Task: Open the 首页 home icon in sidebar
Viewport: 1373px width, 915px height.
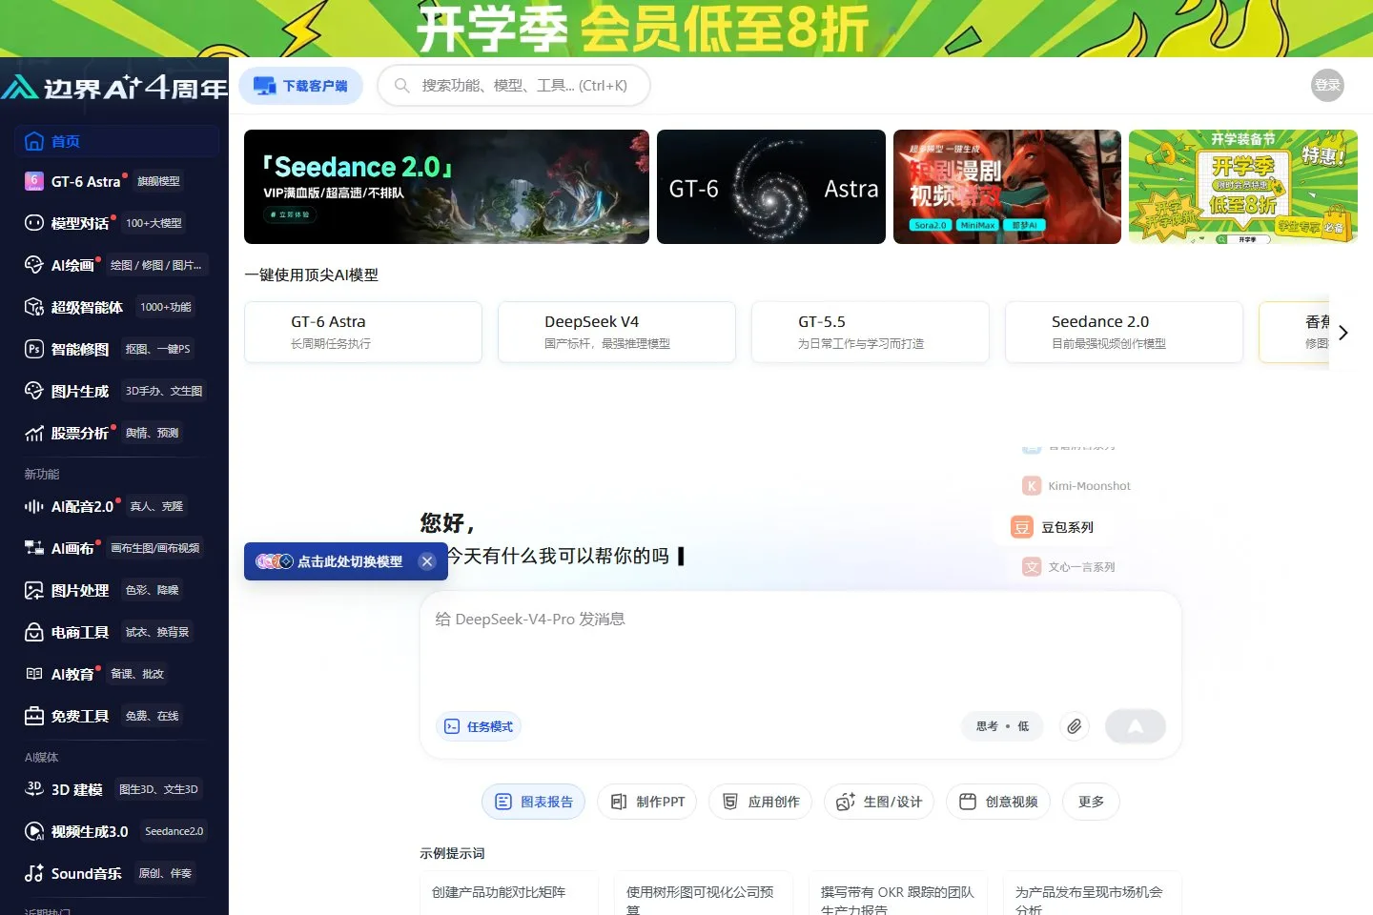Action: coord(34,141)
